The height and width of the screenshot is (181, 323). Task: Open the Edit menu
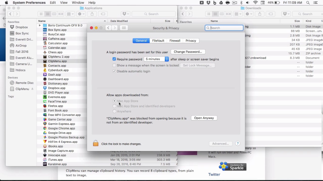click(x=53, y=3)
